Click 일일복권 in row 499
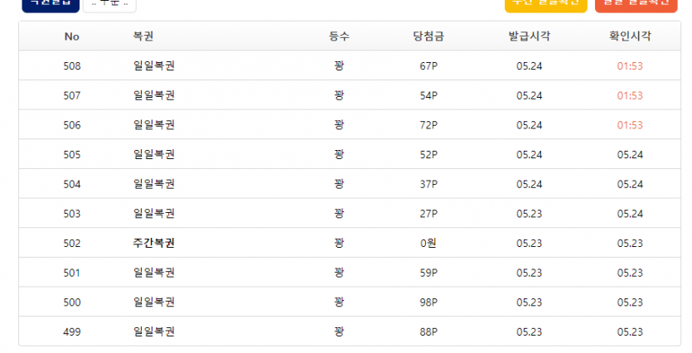Screen dimensions: 692x353 pos(153,331)
